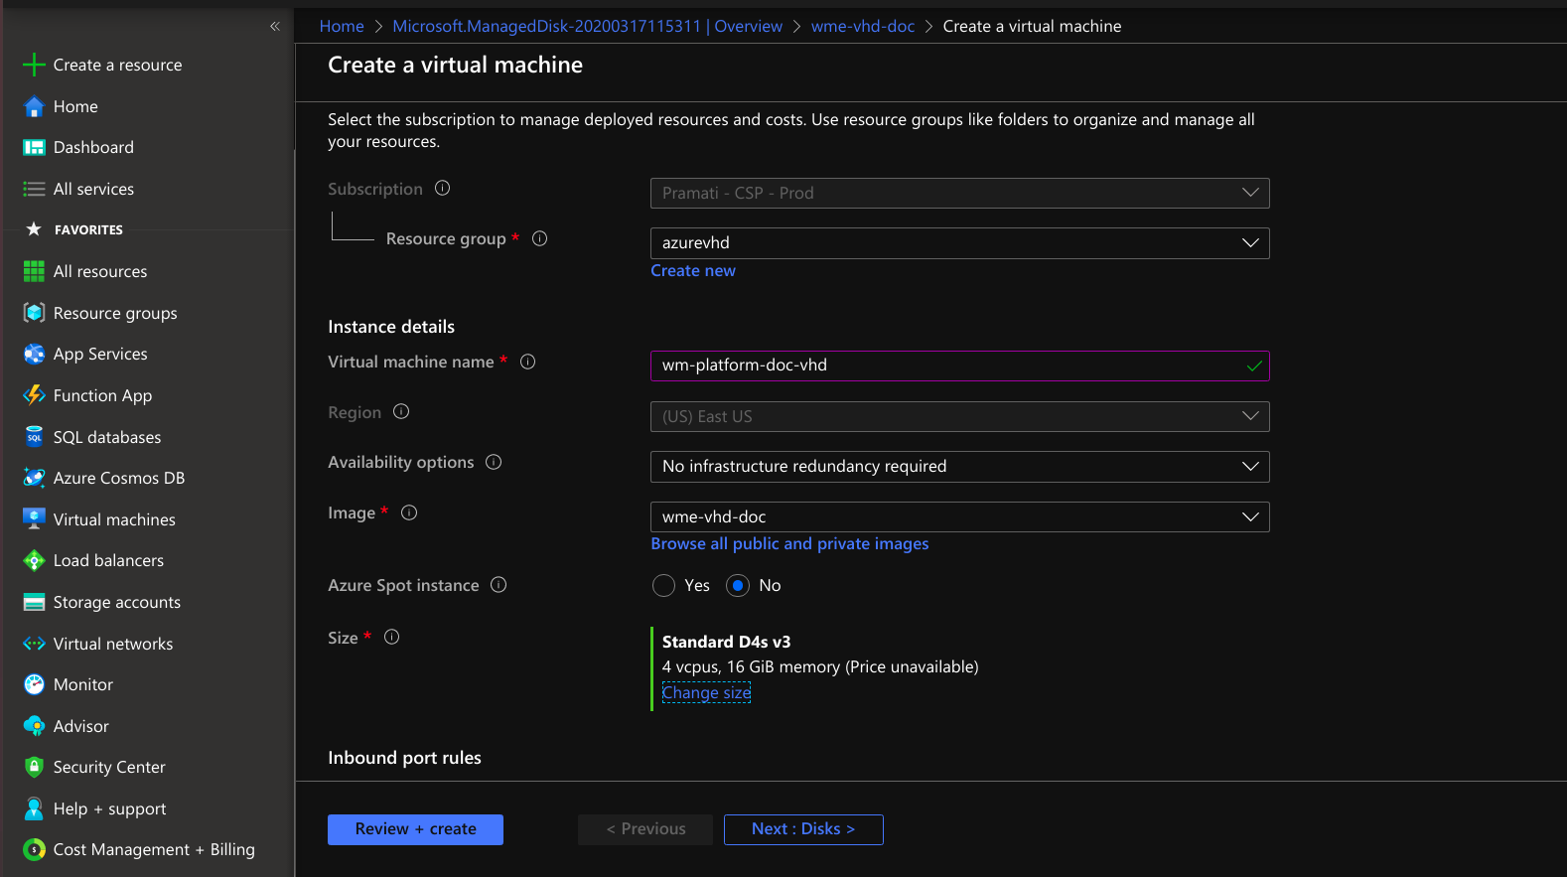The height and width of the screenshot is (877, 1567).
Task: Click the Change size link
Action: click(706, 693)
